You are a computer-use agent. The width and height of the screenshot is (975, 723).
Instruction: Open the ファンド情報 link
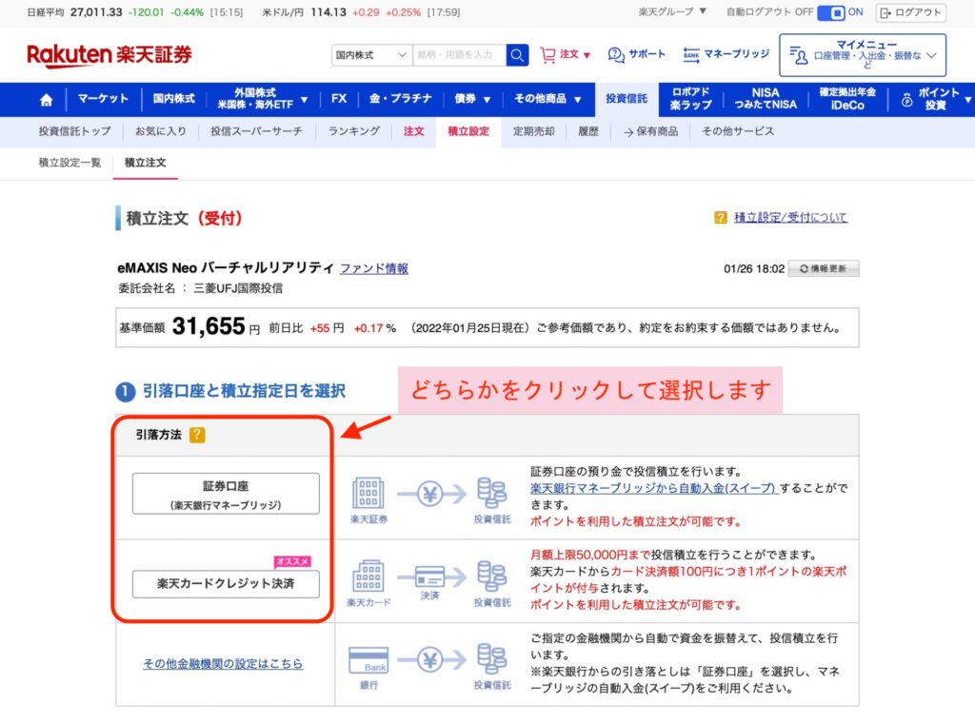pos(373,268)
